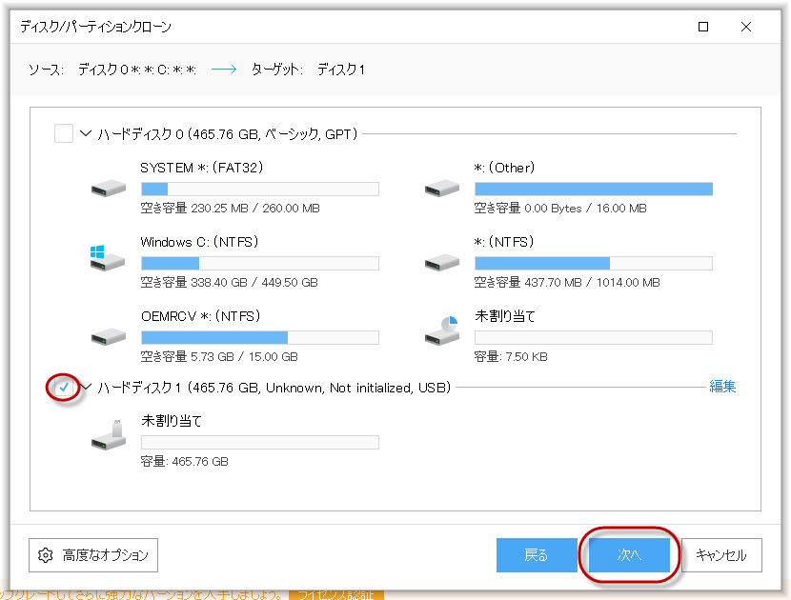Click the gear icon in 高度なオプション
Screen dimensions: 791x600
46,555
